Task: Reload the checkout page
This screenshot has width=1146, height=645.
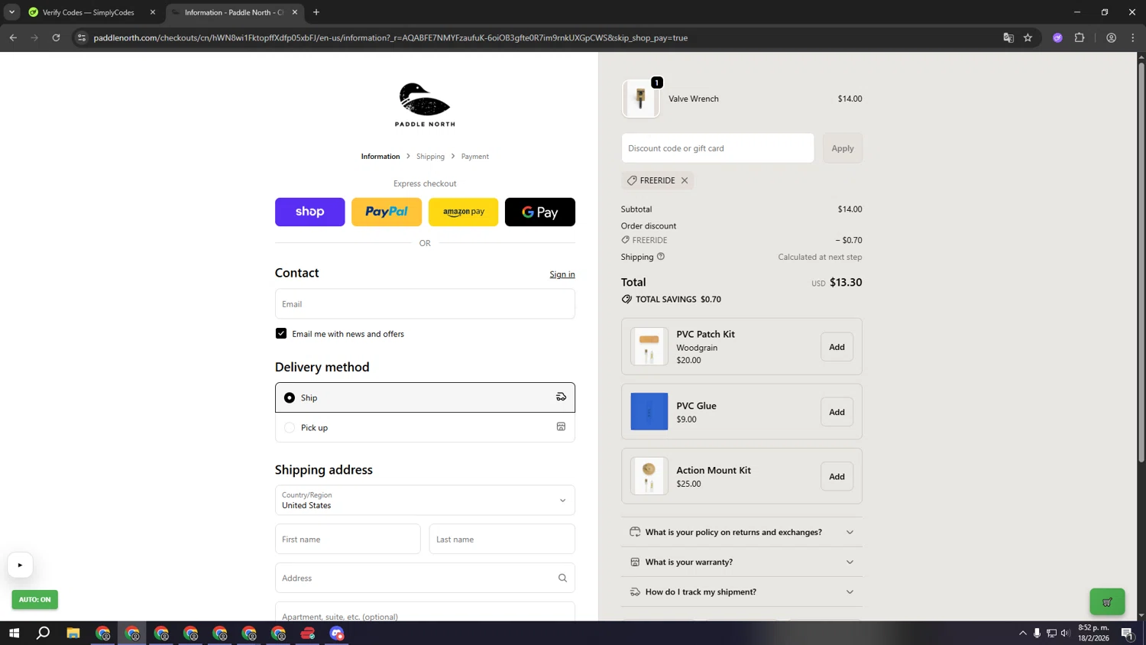Action: pos(56,37)
